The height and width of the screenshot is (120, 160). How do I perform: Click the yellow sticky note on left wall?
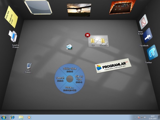[x=11, y=17]
